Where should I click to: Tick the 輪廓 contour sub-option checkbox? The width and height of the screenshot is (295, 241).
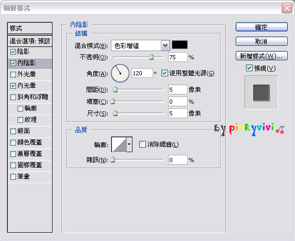(20, 109)
